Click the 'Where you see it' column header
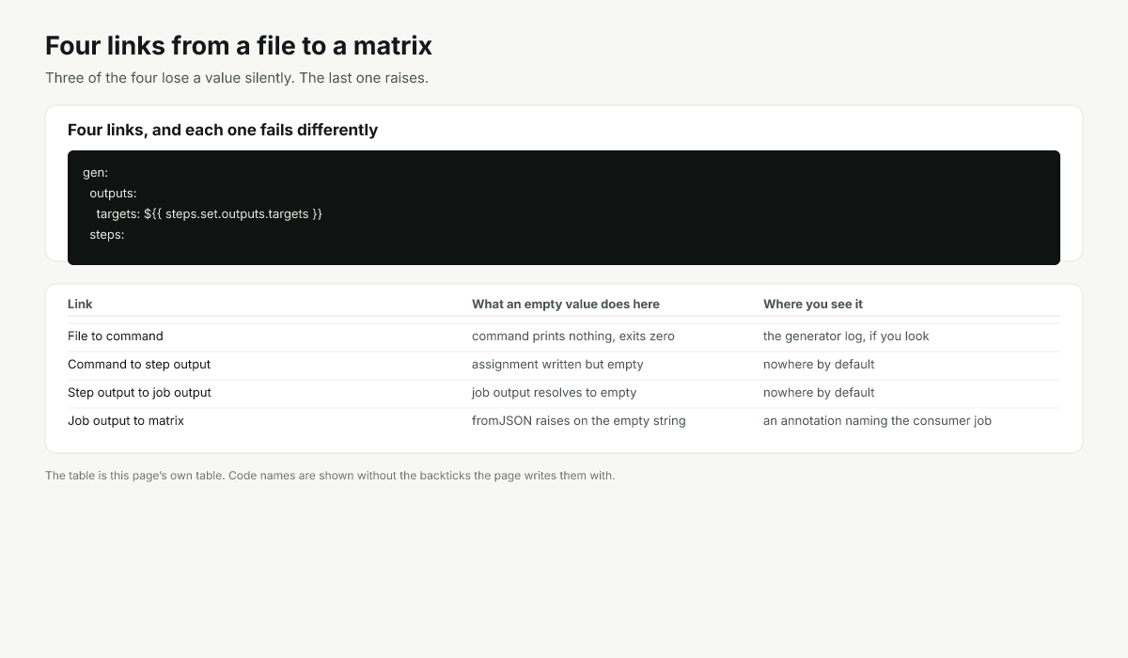The image size is (1128, 658). coord(813,304)
